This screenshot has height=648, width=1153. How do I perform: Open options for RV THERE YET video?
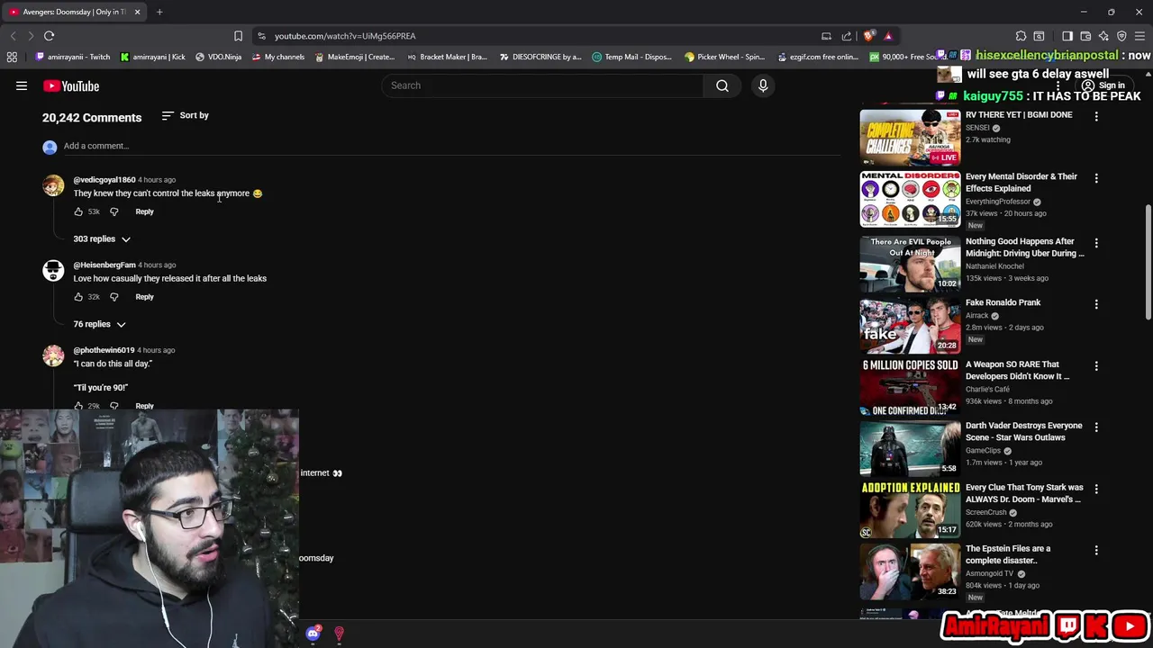coord(1096,116)
